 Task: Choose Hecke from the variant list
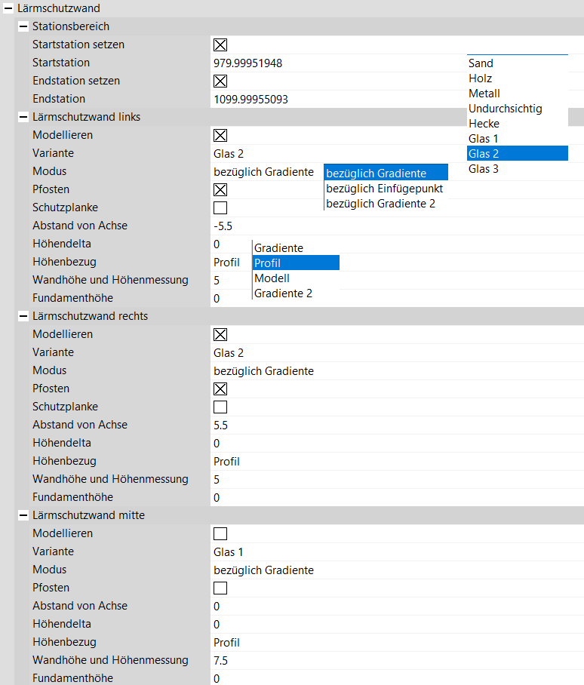[x=484, y=124]
